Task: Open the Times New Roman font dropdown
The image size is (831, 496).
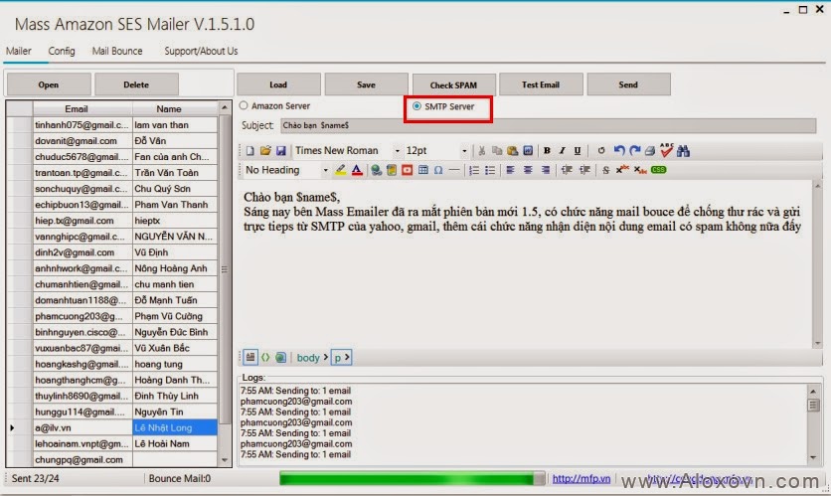Action: [397, 151]
